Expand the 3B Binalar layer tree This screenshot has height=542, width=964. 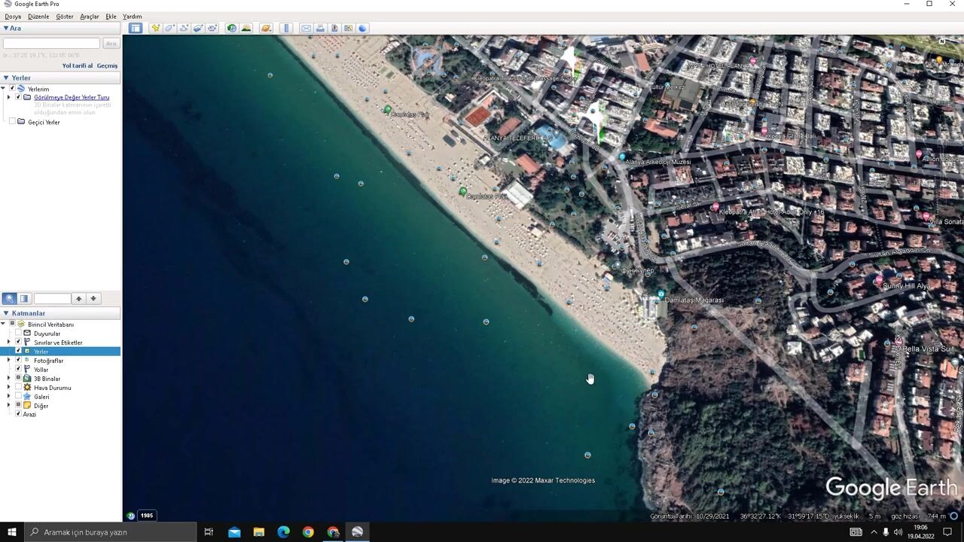click(x=9, y=379)
